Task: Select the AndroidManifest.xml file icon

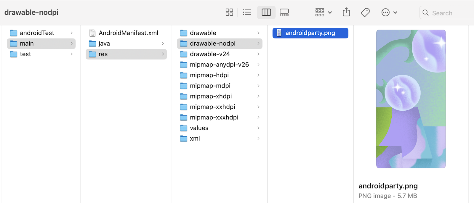Action: coord(92,33)
